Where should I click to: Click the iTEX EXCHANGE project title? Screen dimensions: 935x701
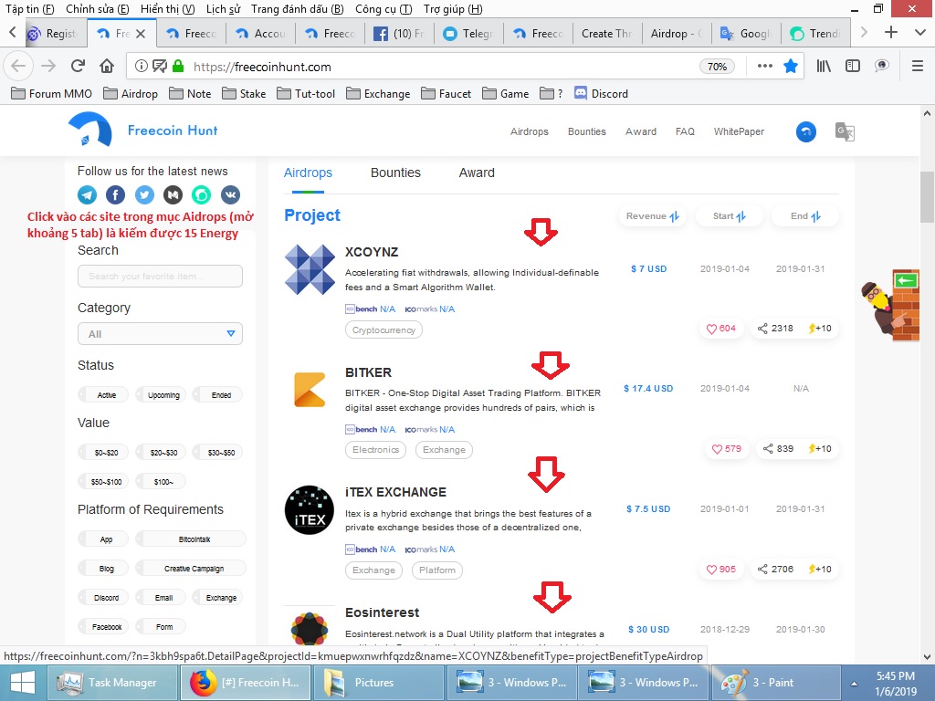395,492
